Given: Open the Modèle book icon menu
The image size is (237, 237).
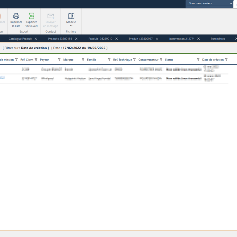Looking at the screenshot, I should [71, 16].
